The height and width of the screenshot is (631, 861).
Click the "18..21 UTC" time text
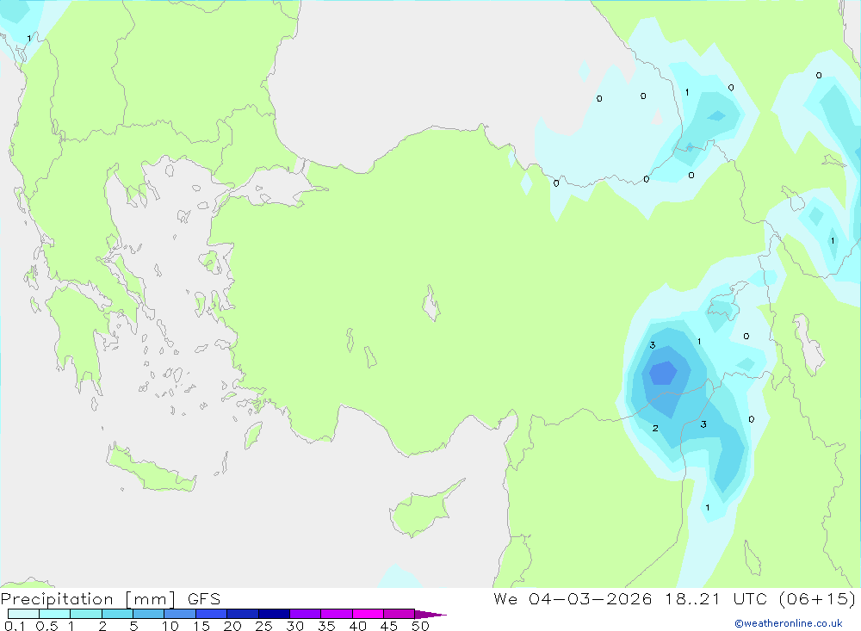716,599
